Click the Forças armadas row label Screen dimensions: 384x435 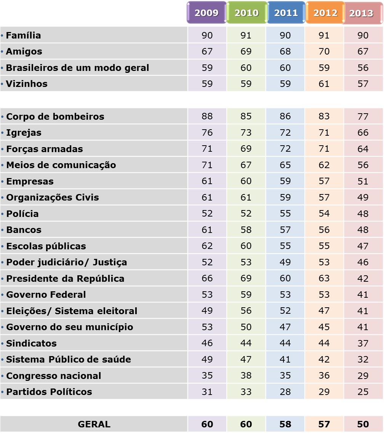45,149
